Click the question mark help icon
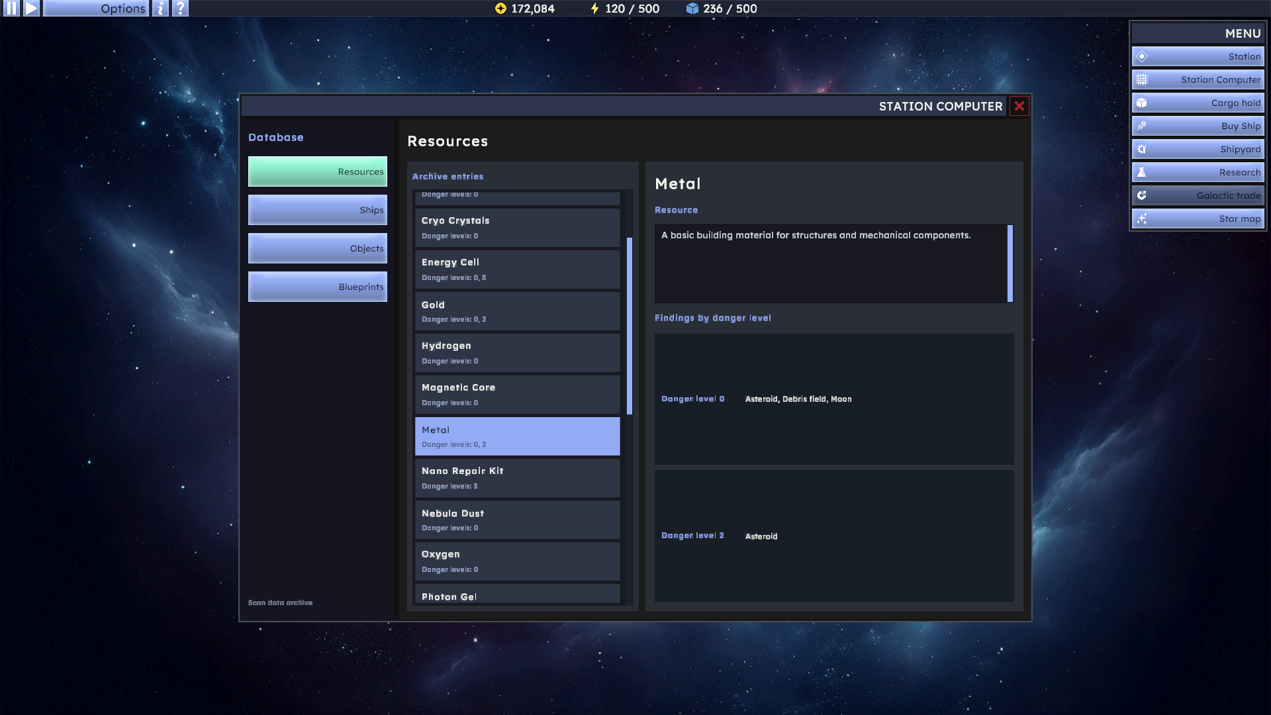This screenshot has height=715, width=1271. [x=180, y=9]
